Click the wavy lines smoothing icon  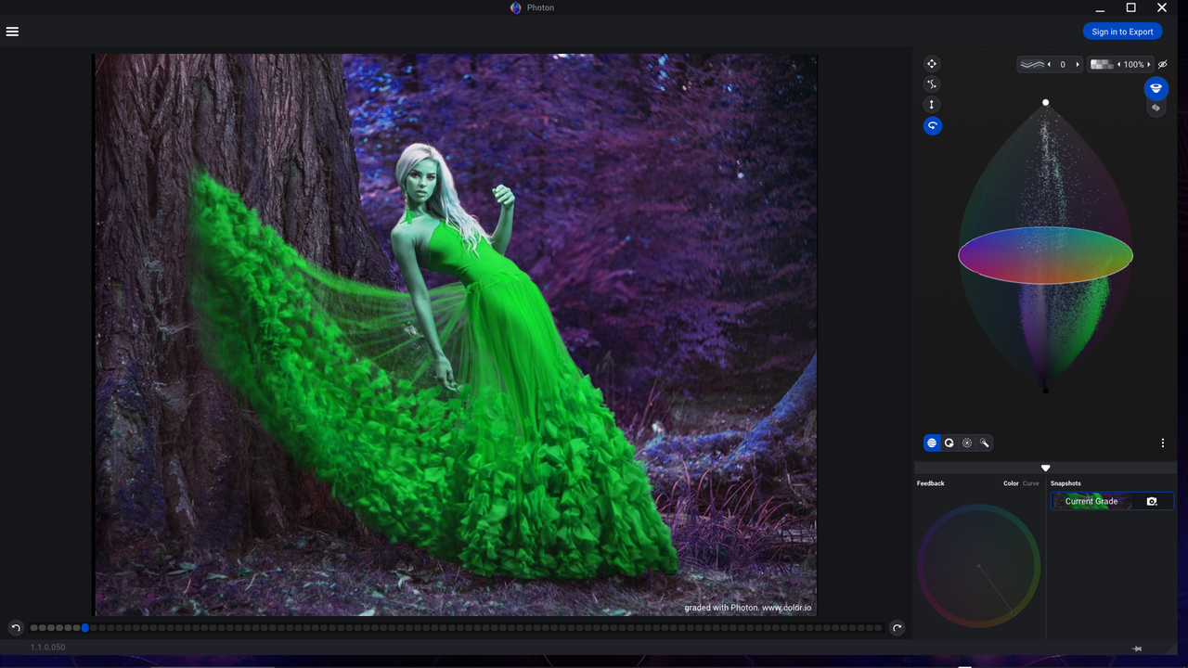(1032, 65)
